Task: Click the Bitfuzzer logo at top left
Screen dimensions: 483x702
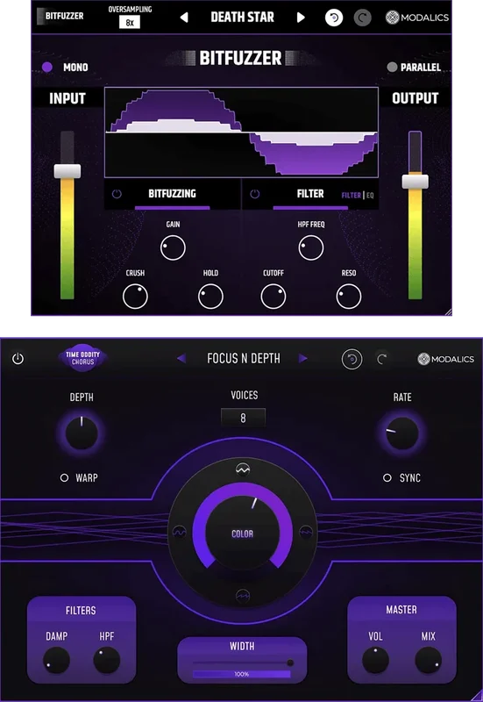Action: point(60,16)
